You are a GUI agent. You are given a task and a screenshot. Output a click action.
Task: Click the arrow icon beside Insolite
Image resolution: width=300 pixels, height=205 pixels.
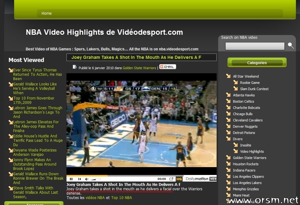click(x=235, y=145)
